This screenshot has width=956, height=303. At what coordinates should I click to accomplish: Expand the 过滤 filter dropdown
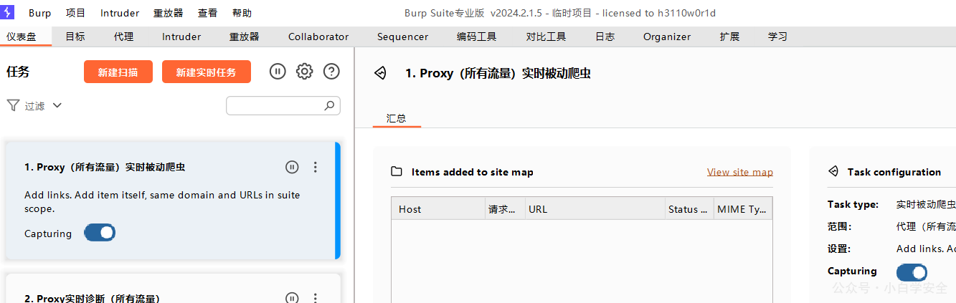coord(57,105)
